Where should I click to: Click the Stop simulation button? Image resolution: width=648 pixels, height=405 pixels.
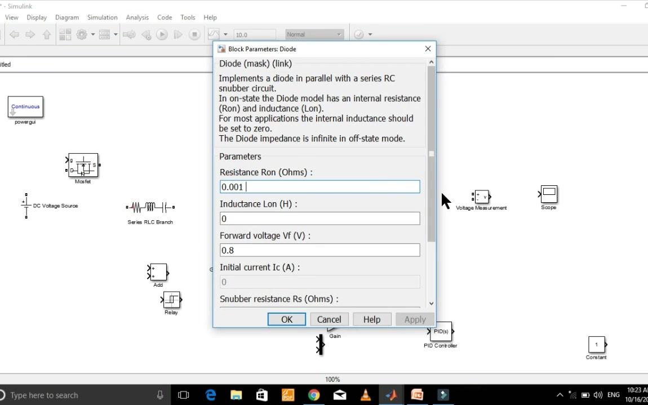[194, 35]
